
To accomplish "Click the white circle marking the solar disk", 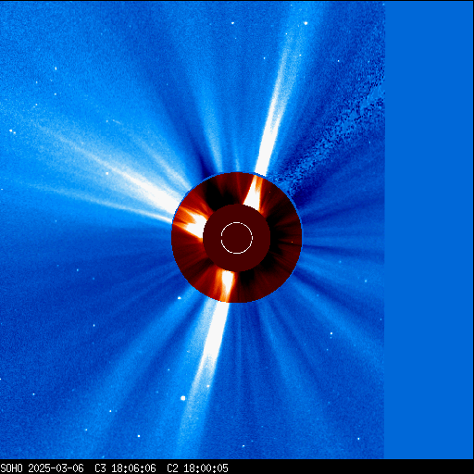I will [237, 238].
